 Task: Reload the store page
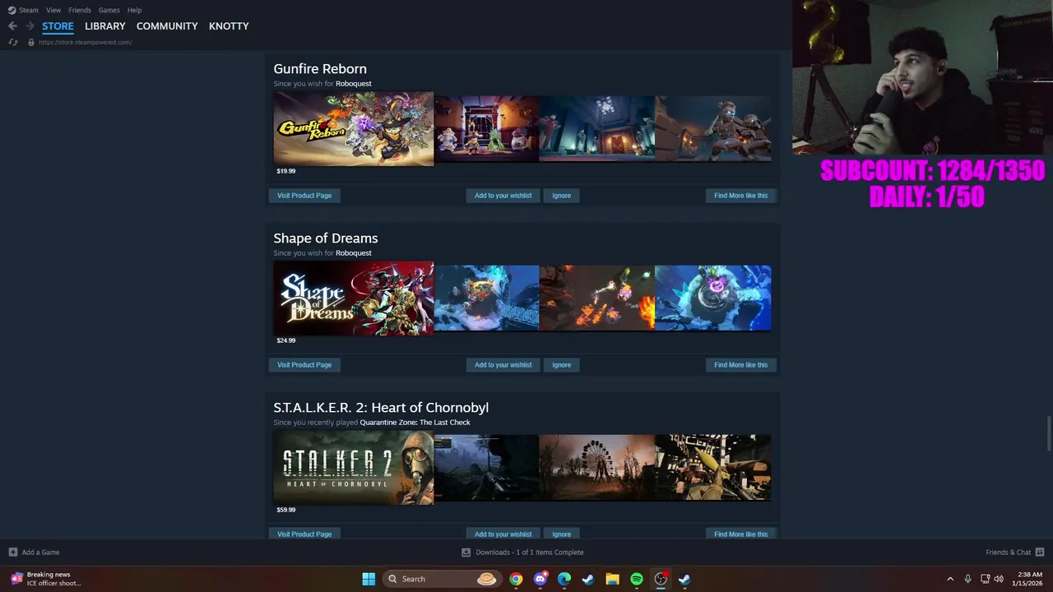pos(13,42)
